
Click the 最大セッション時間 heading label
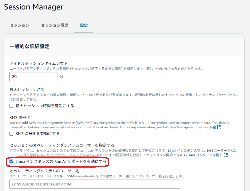(x=27, y=90)
